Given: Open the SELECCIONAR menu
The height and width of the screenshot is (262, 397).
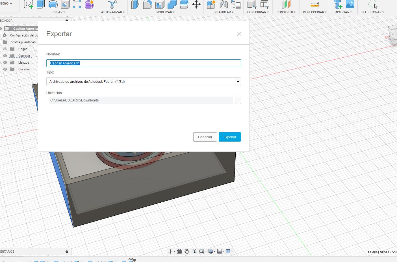Looking at the screenshot, I should coord(373,12).
